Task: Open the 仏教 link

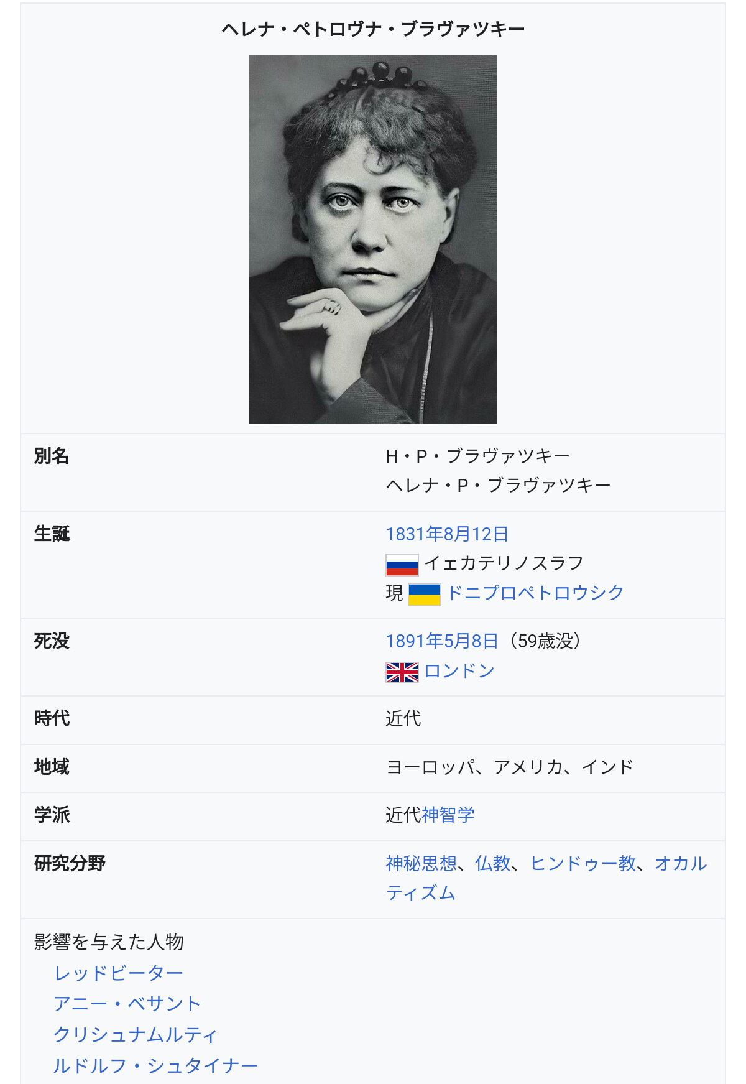Action: pyautogui.click(x=492, y=863)
